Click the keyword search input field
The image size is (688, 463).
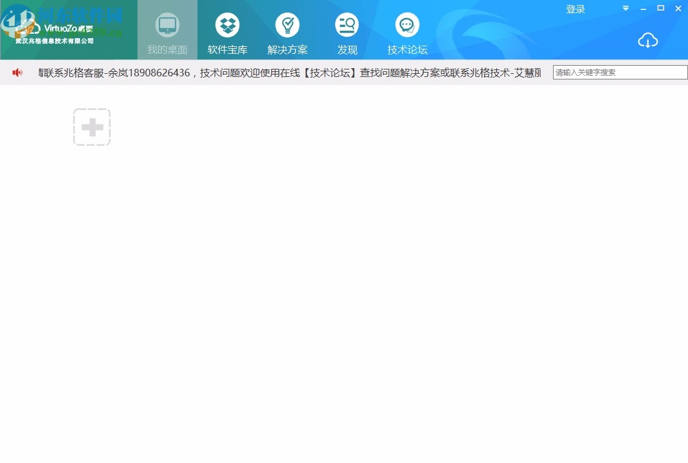[x=619, y=72]
